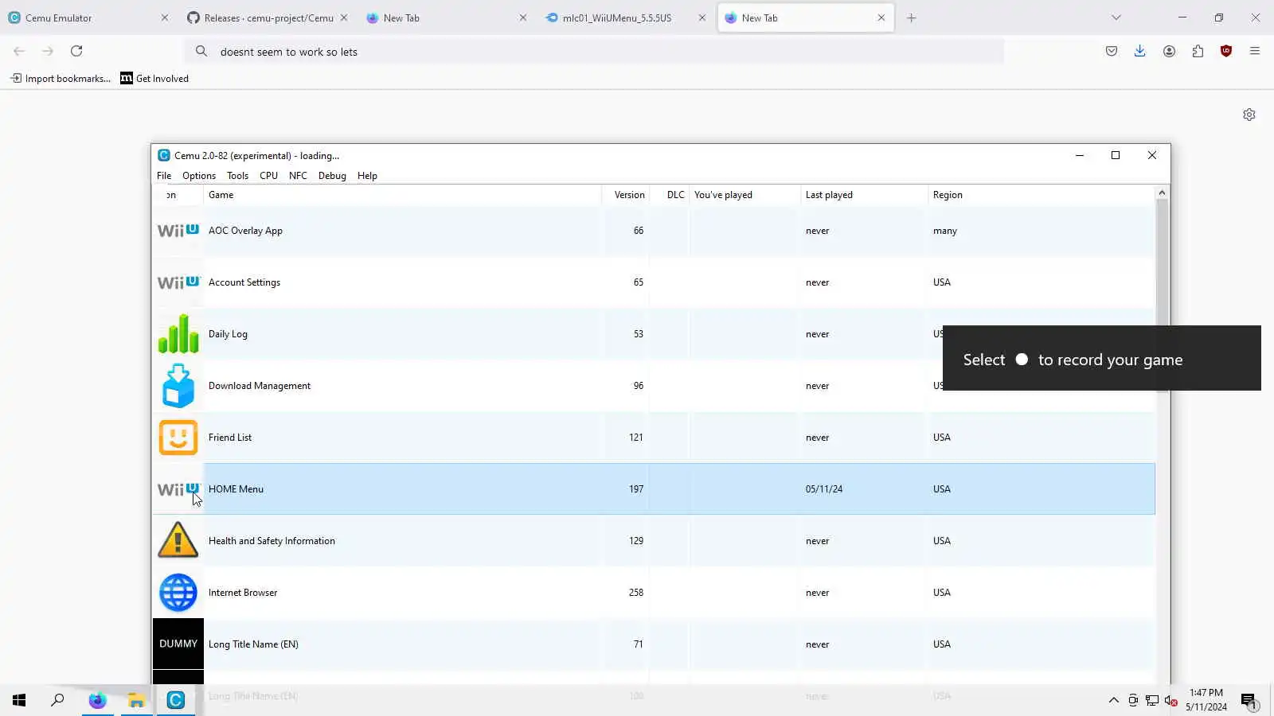Switch to Releases cemu-project/Cemu tab

point(268,18)
